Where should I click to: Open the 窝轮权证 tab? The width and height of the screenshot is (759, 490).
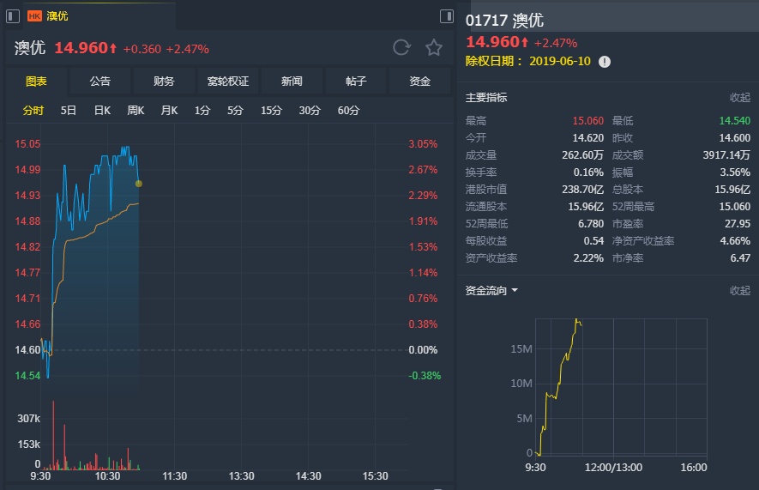point(227,82)
